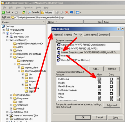Screen dimensions: 125x122
Task: Expand 3½ Floppy (A:) node
Action: point(7,37)
